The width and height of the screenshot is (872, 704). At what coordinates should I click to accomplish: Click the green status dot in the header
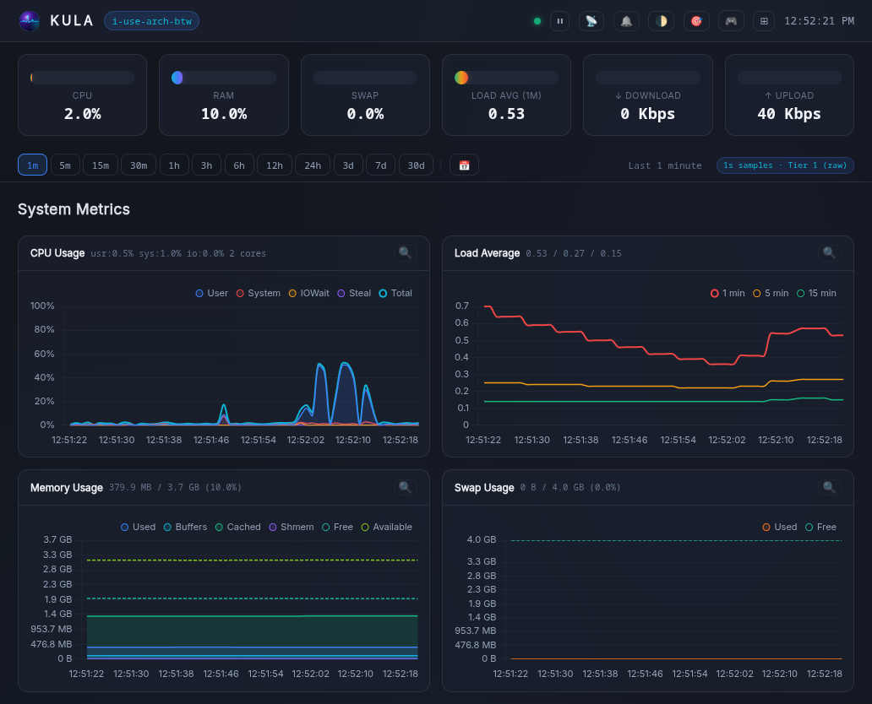point(537,21)
